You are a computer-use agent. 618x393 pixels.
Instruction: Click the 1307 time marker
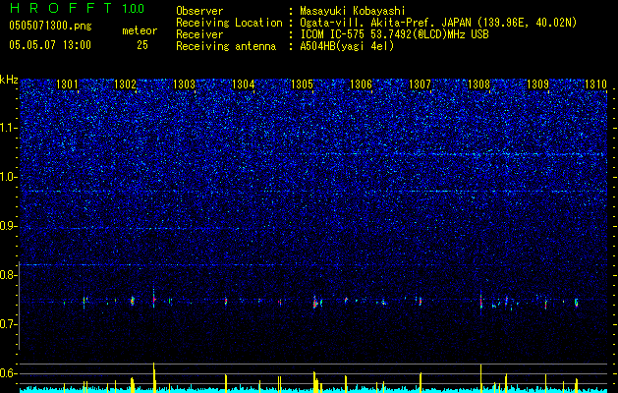click(421, 84)
